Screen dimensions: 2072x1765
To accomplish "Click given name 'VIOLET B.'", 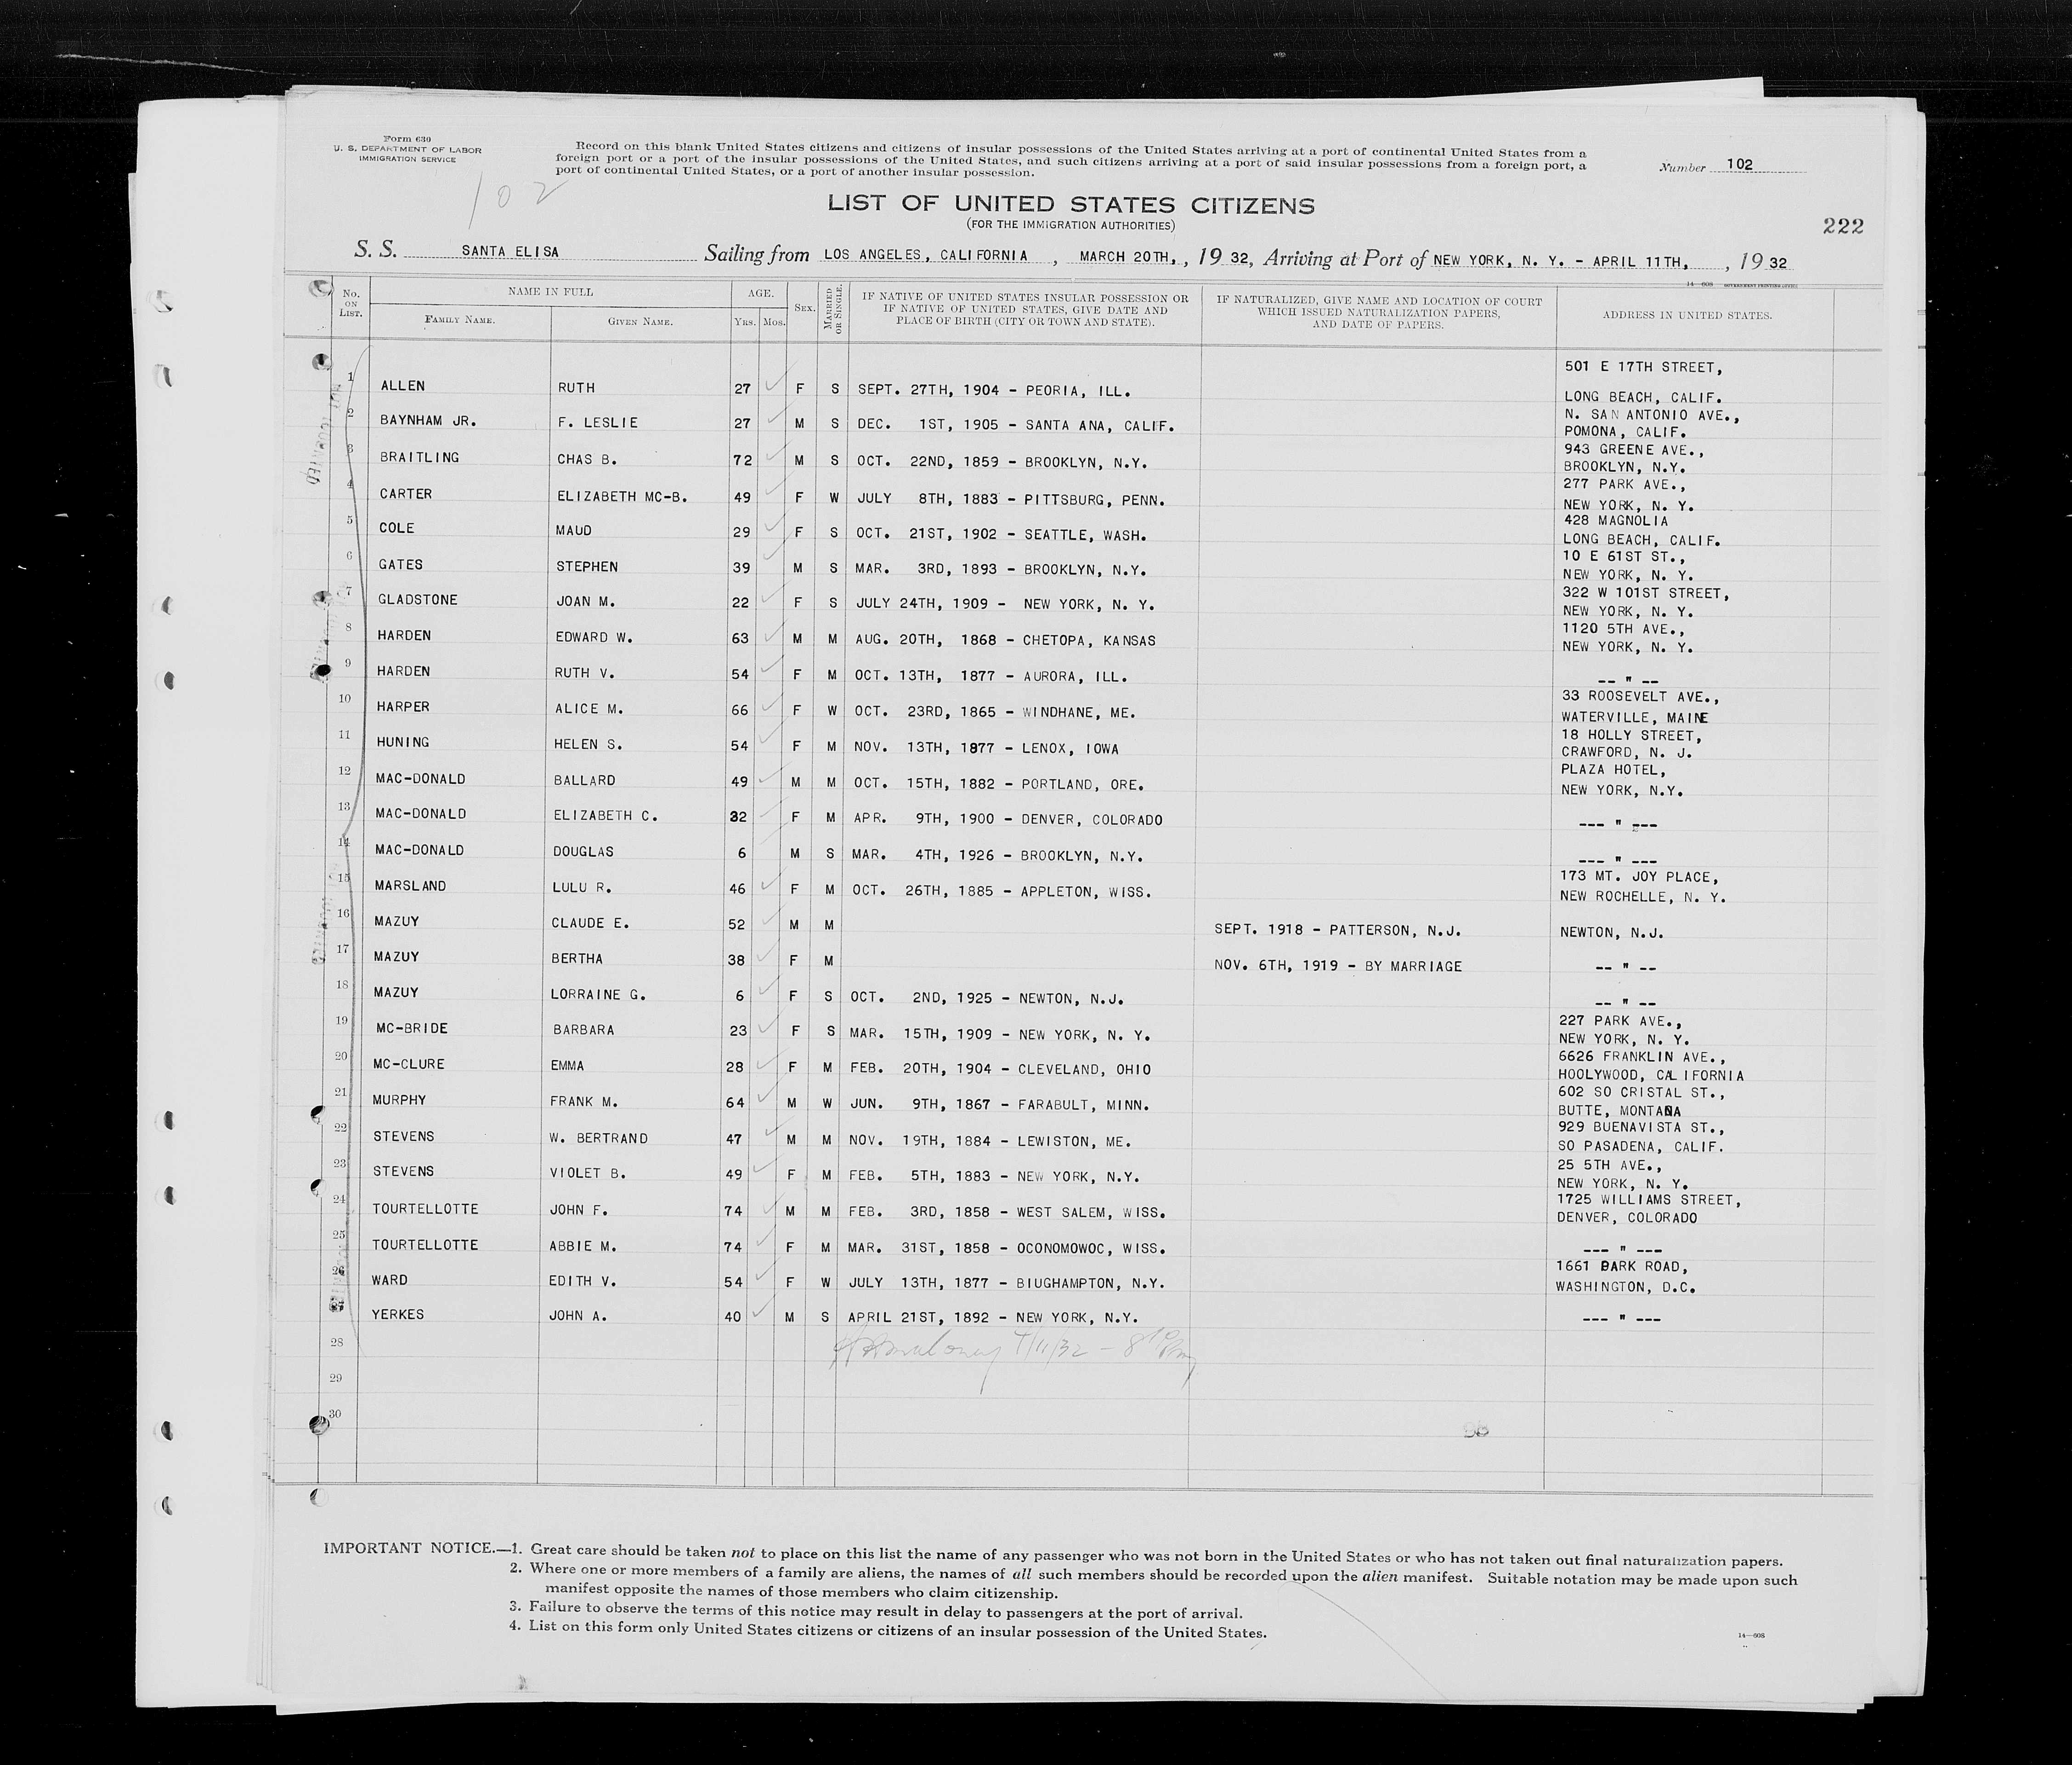I will click(588, 1173).
